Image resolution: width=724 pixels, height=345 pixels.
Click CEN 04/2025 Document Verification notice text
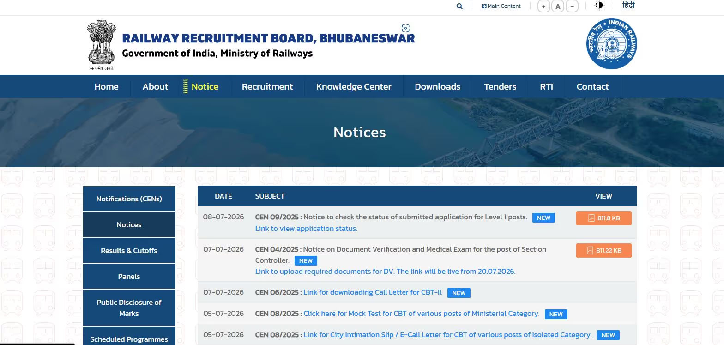[401, 254]
